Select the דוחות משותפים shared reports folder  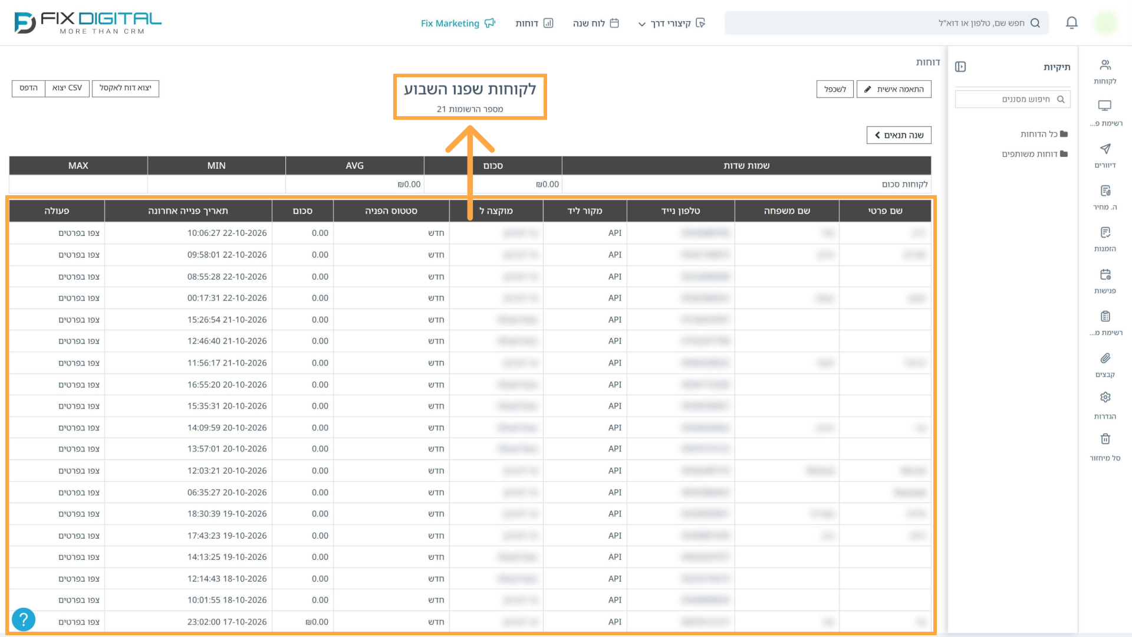point(1035,154)
